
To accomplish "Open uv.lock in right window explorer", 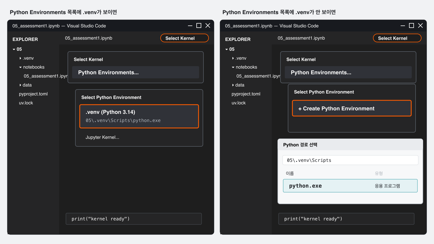I will (239, 103).
